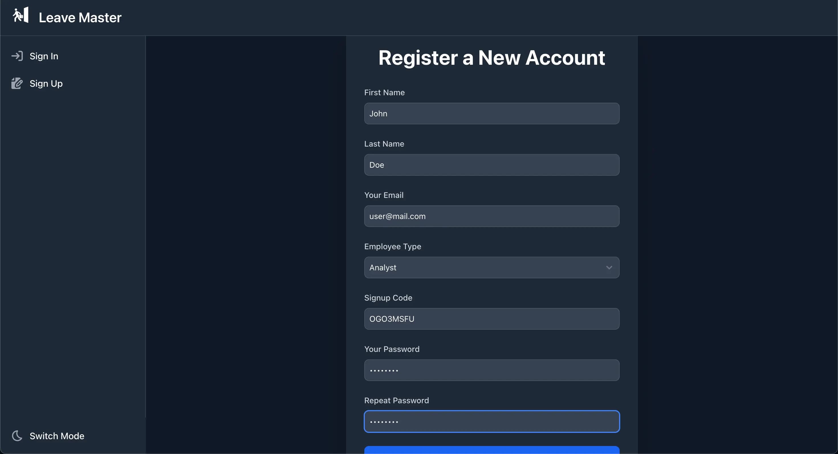Image resolution: width=838 pixels, height=454 pixels.
Task: Open Sign In from the sidebar
Action: [x=44, y=56]
